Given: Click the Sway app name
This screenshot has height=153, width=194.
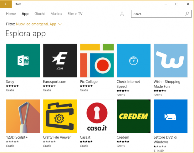Looking at the screenshot, I should (10, 82).
